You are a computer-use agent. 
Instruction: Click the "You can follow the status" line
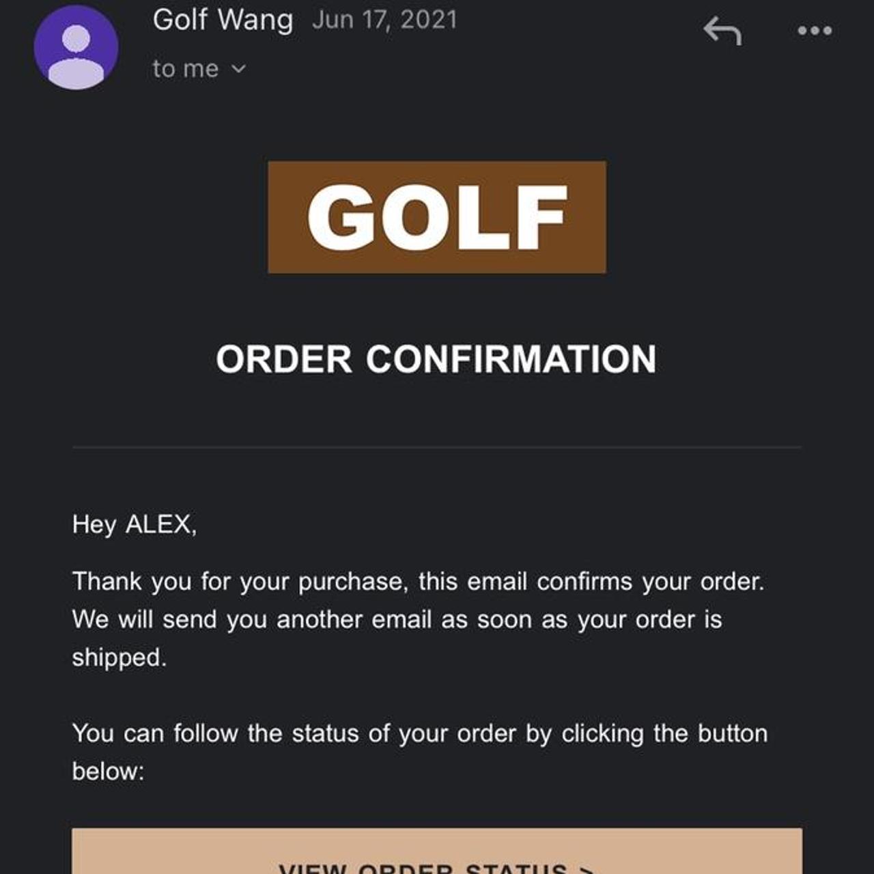(419, 733)
